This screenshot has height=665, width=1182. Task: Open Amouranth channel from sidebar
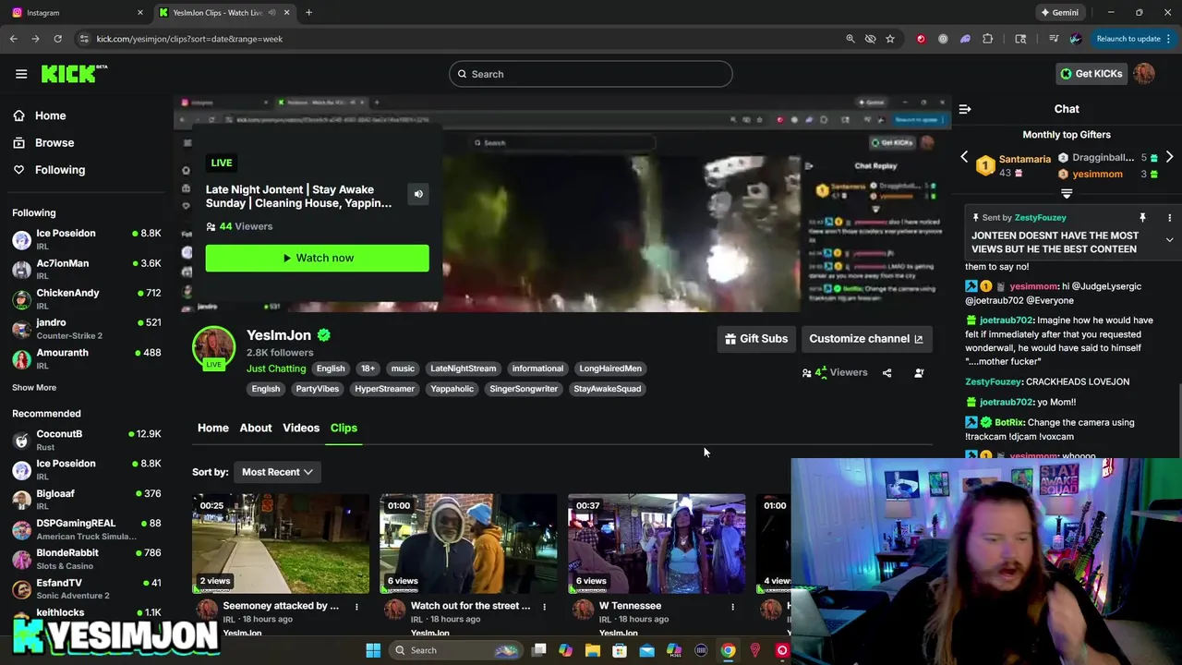pos(87,358)
